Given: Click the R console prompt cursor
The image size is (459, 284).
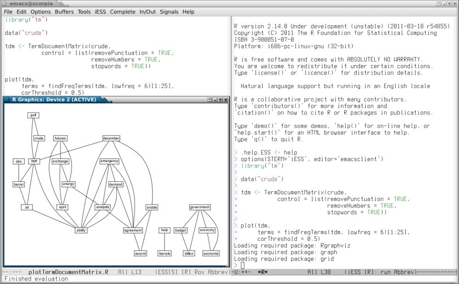Looking at the screenshot, I should point(243,265).
